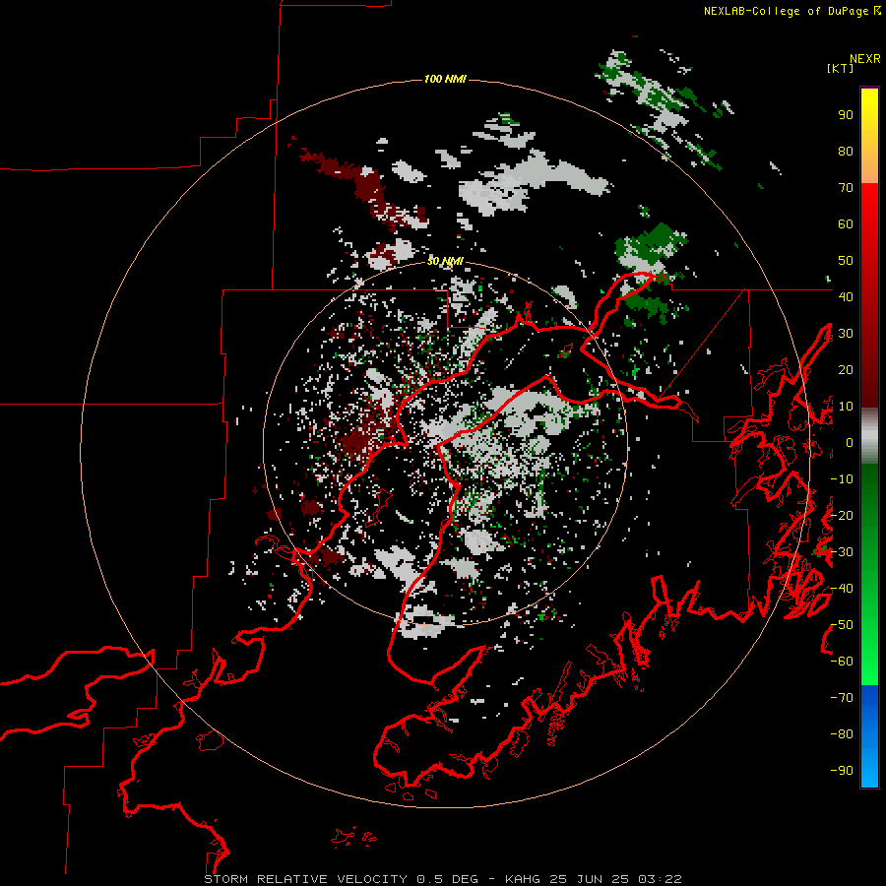
Task: Click the -40 value on velocity scale
Action: (x=842, y=589)
